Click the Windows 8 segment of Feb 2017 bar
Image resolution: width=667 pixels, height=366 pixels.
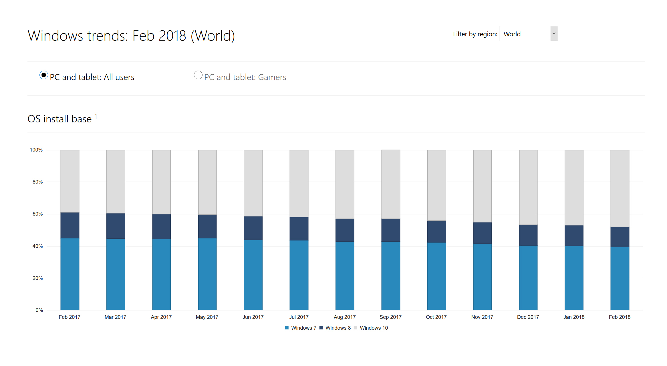coord(70,225)
